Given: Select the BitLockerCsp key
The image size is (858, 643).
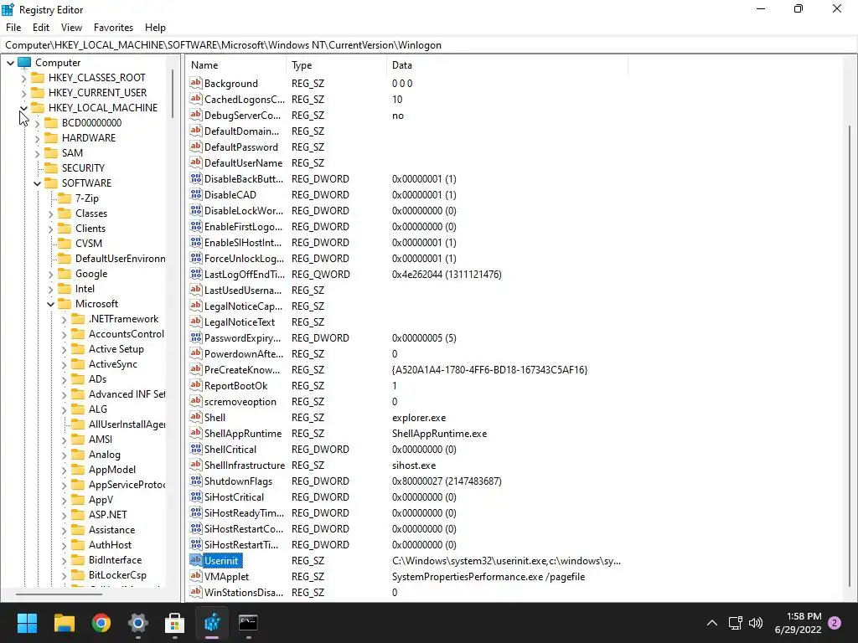Looking at the screenshot, I should (x=117, y=575).
